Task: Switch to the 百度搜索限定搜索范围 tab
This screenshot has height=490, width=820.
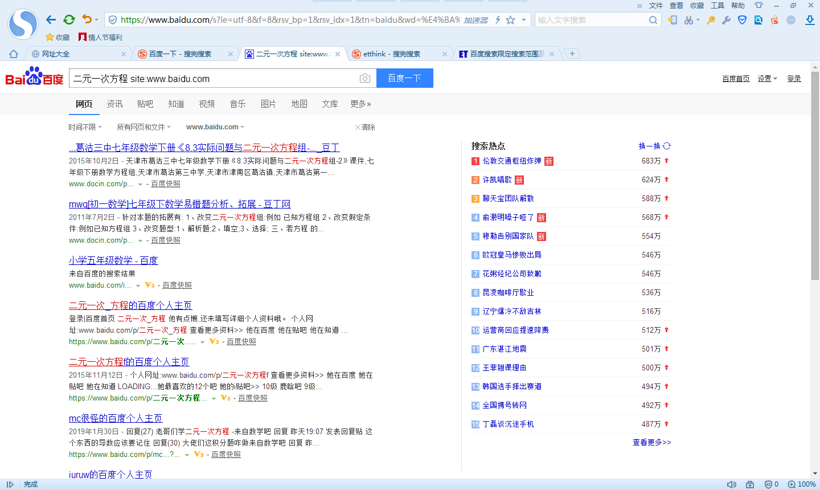Action: pos(506,54)
